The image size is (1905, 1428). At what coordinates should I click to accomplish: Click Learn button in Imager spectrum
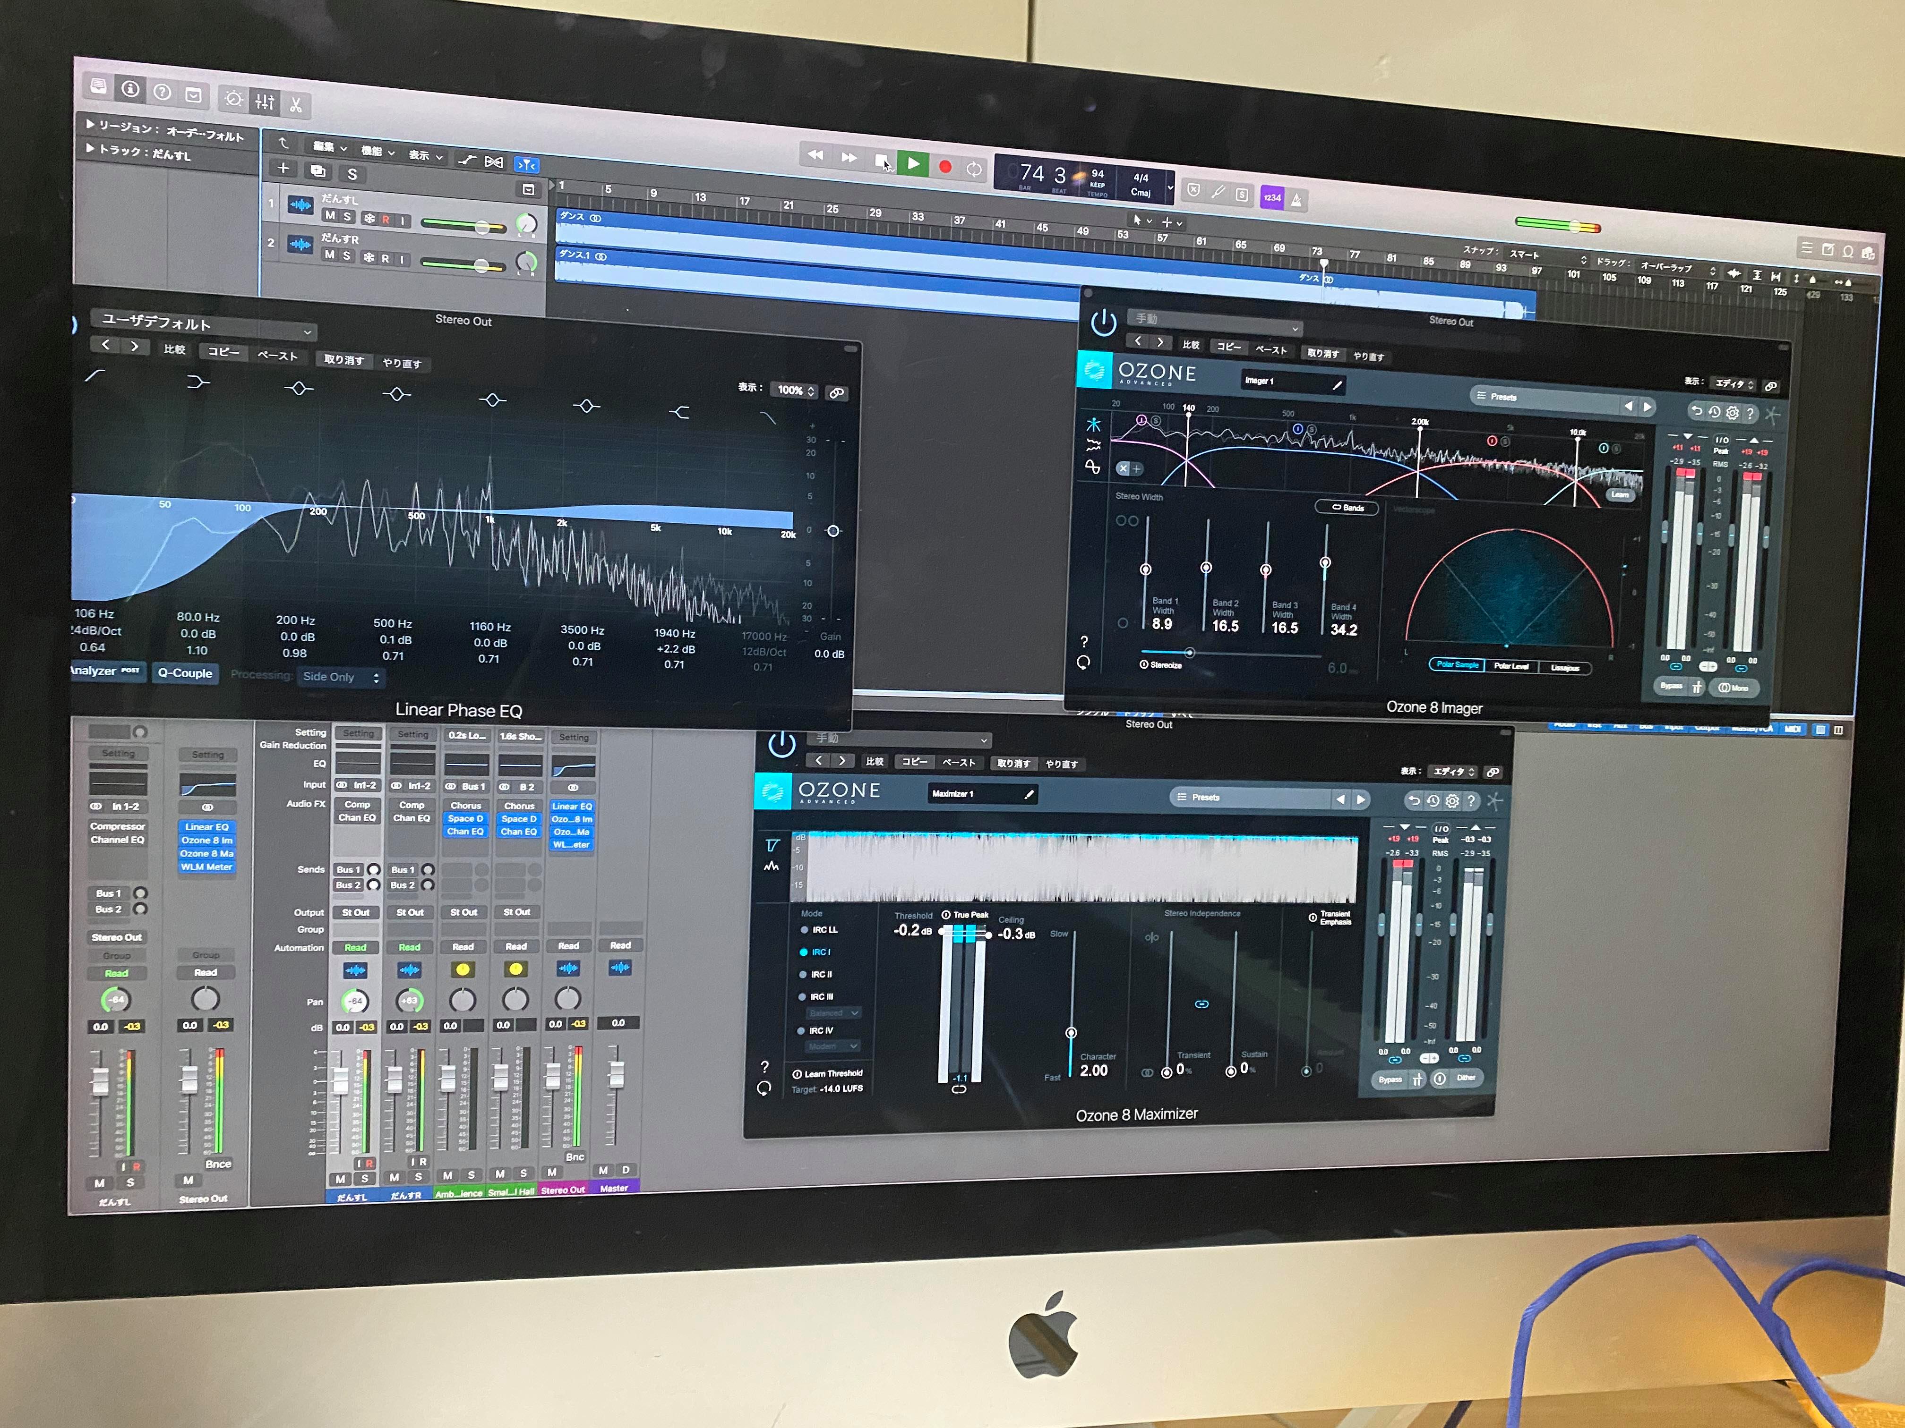click(x=1620, y=495)
